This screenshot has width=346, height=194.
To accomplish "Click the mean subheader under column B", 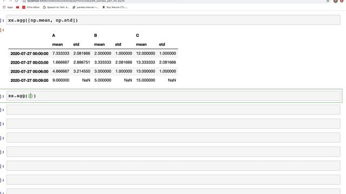I will pos(99,44).
